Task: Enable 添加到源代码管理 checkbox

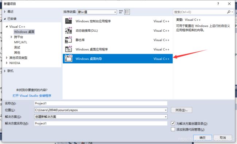Action: coord(173,129)
